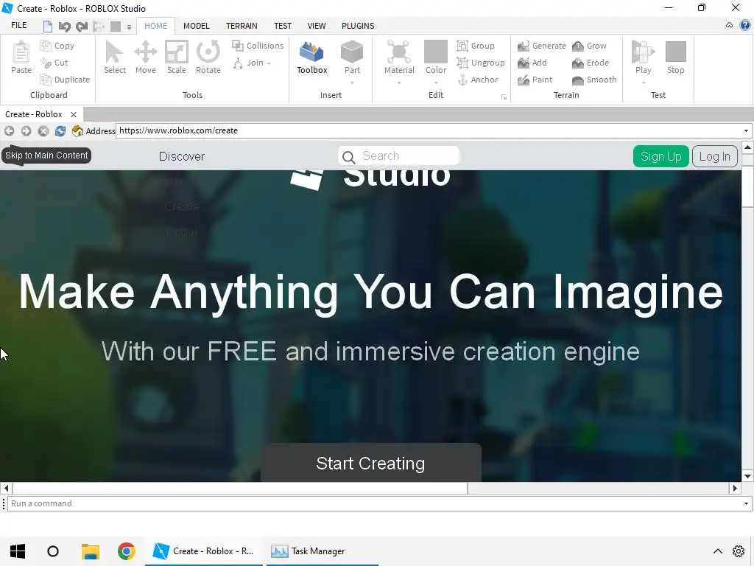Click the Copy button
This screenshot has width=754, height=566.
[x=57, y=46]
